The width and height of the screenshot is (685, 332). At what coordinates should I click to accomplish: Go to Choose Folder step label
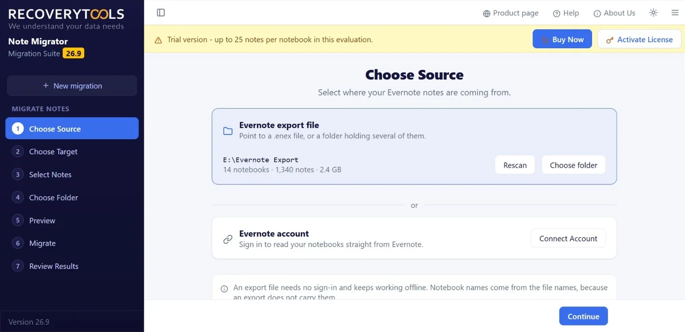pos(54,198)
